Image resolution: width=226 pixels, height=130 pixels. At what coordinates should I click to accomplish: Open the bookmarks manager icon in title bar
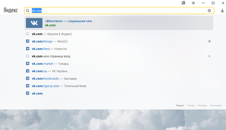click(183, 3)
